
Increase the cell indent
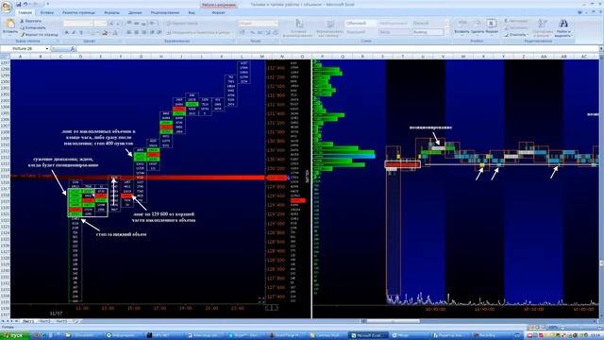point(159,32)
